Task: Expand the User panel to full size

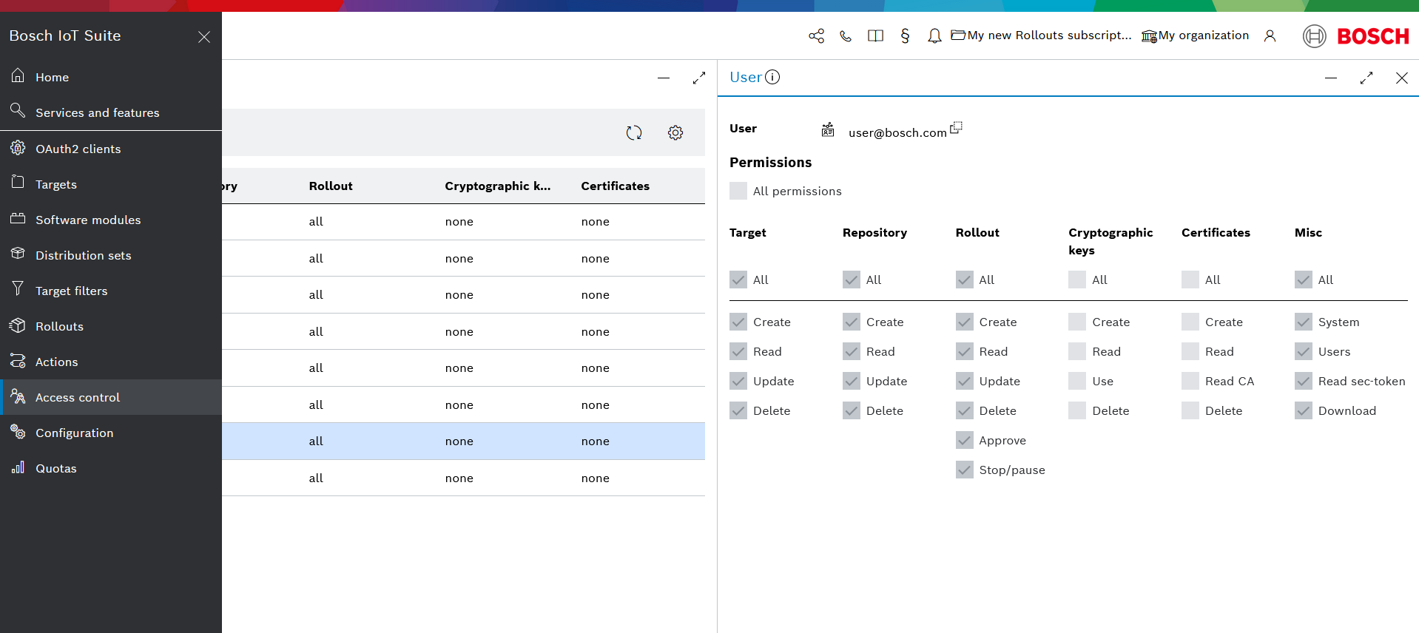Action: coord(1366,78)
